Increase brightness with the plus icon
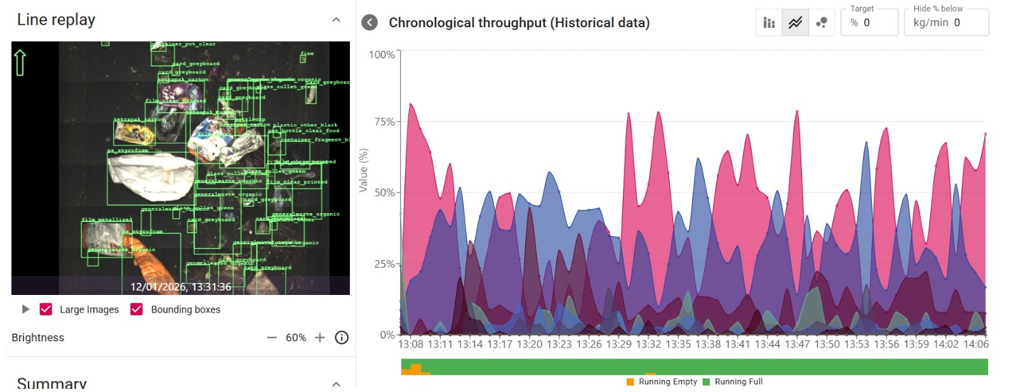Screen dimensions: 1016x392 click(320, 337)
